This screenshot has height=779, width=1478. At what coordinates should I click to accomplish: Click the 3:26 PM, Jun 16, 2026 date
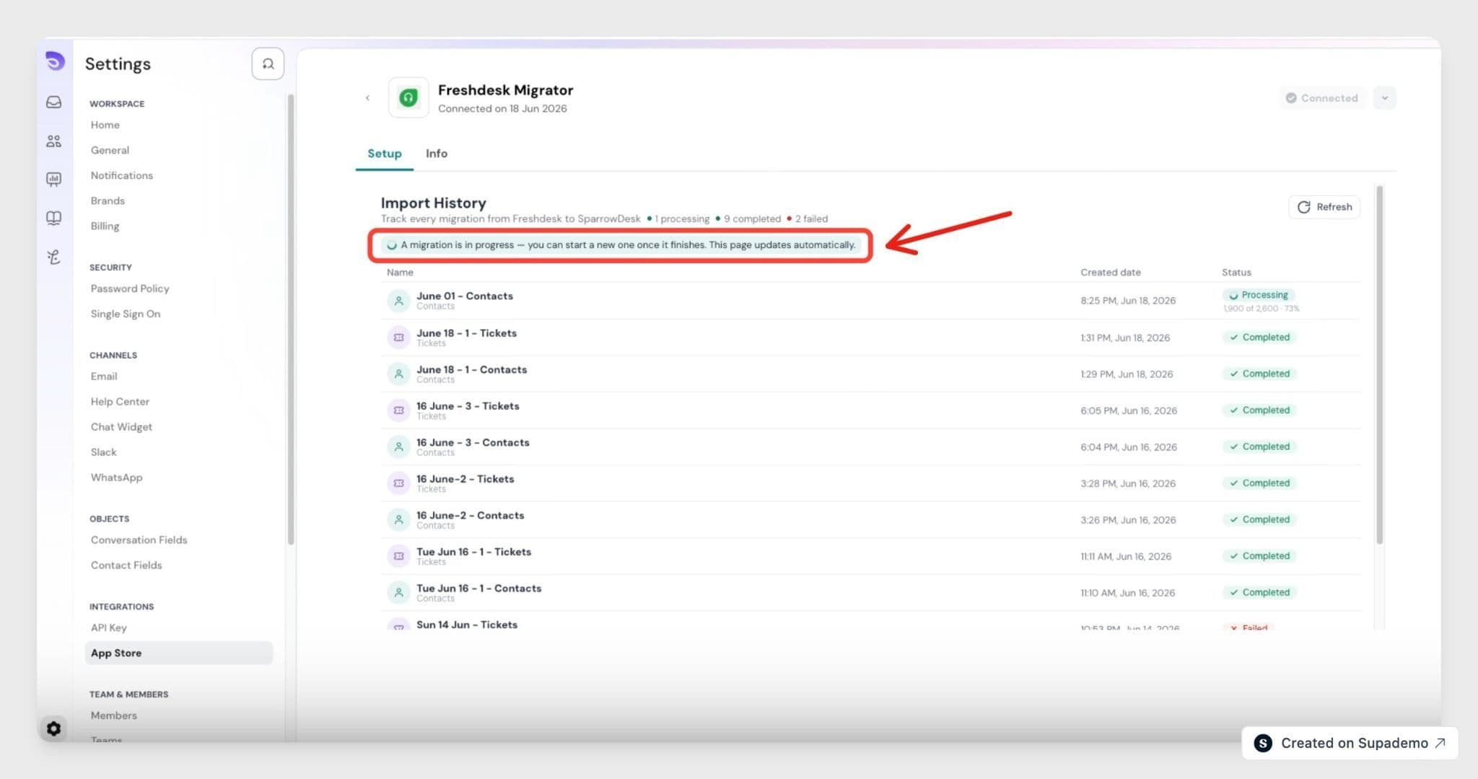pos(1128,520)
